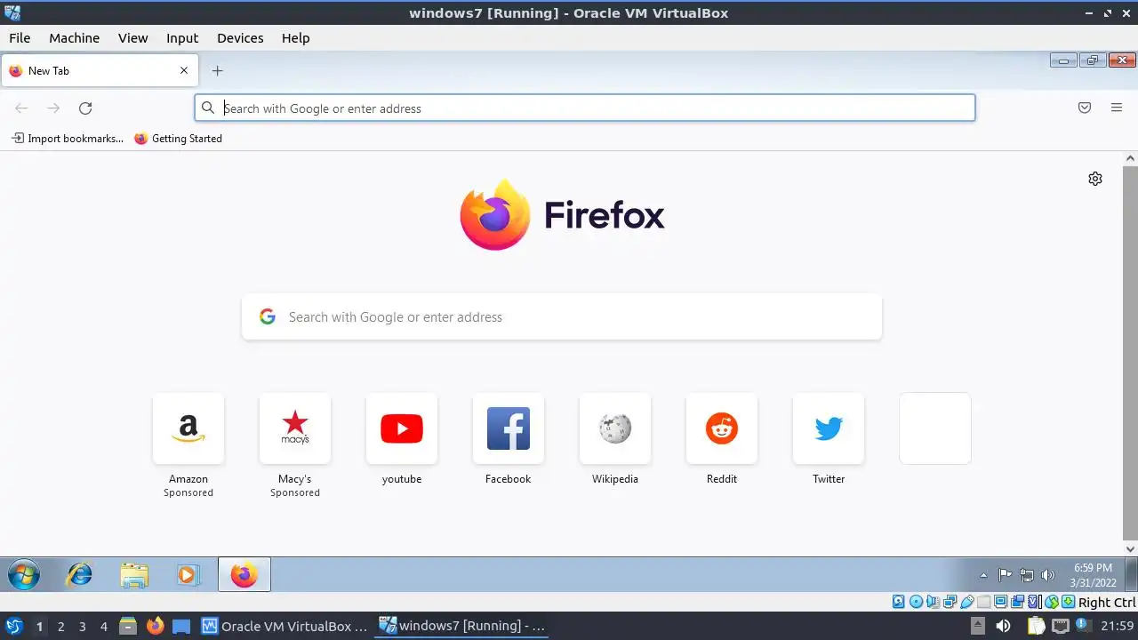Click VirtualBox keyboard capture indicator arrow

[x=1068, y=603]
